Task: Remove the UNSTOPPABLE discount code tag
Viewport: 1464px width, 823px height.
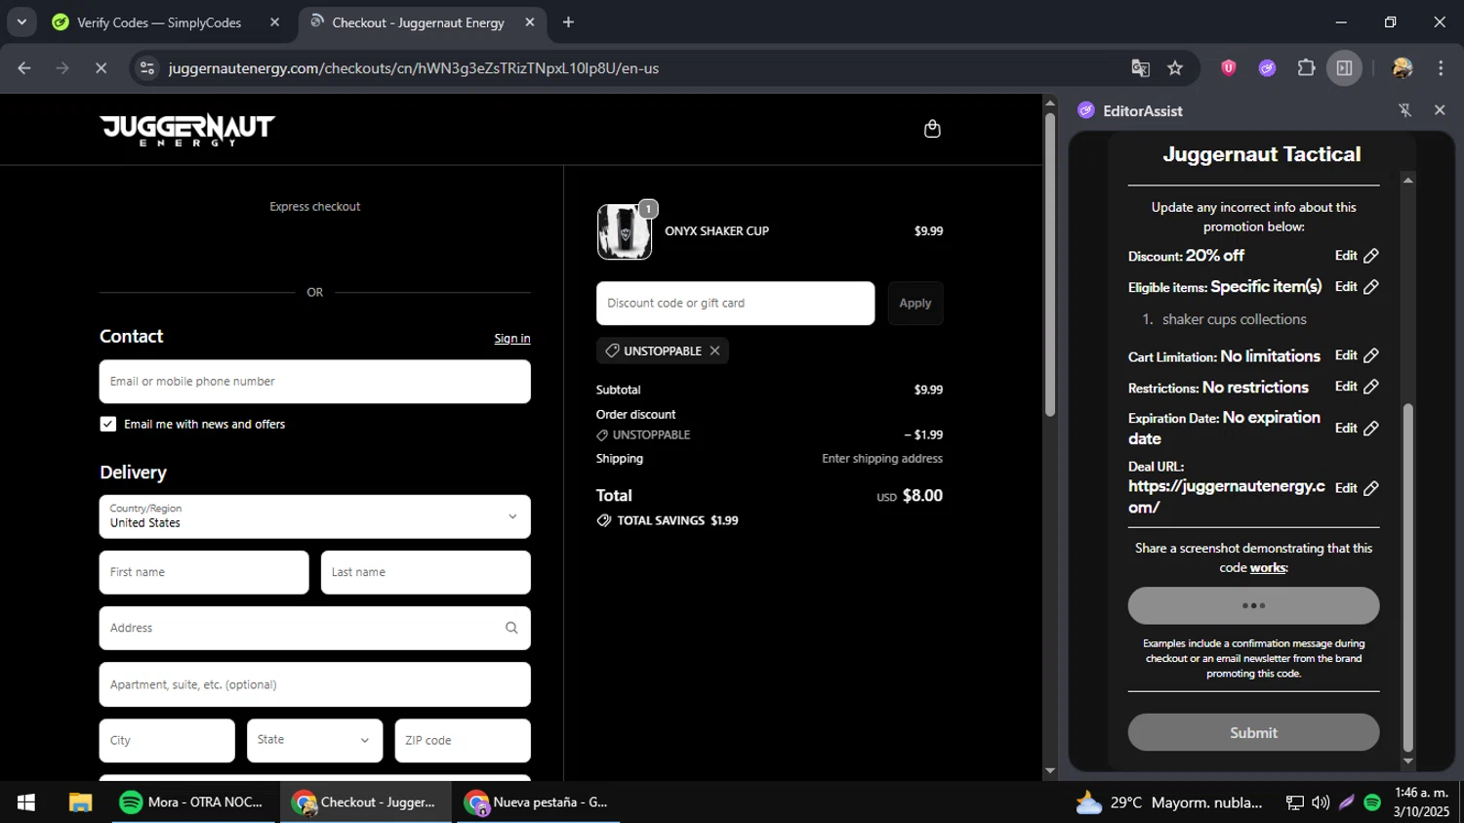Action: click(x=714, y=350)
